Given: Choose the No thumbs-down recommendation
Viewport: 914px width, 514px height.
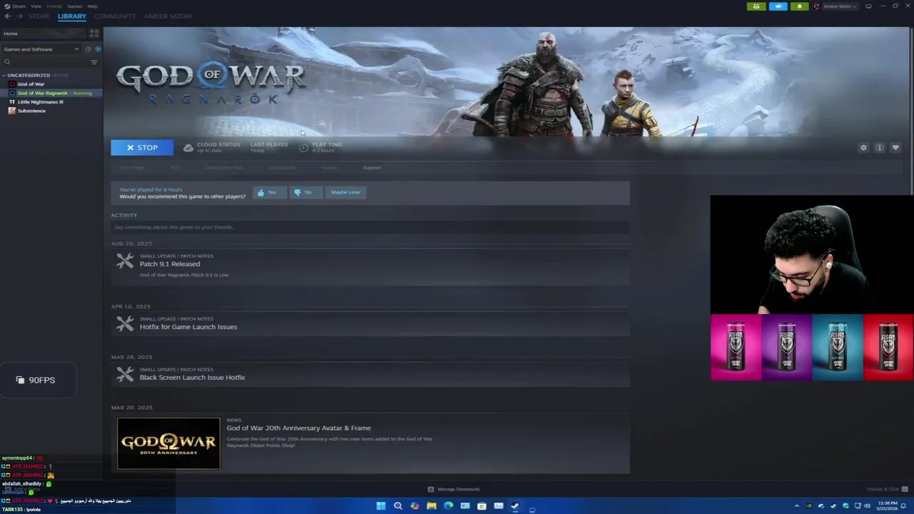Looking at the screenshot, I should point(305,192).
